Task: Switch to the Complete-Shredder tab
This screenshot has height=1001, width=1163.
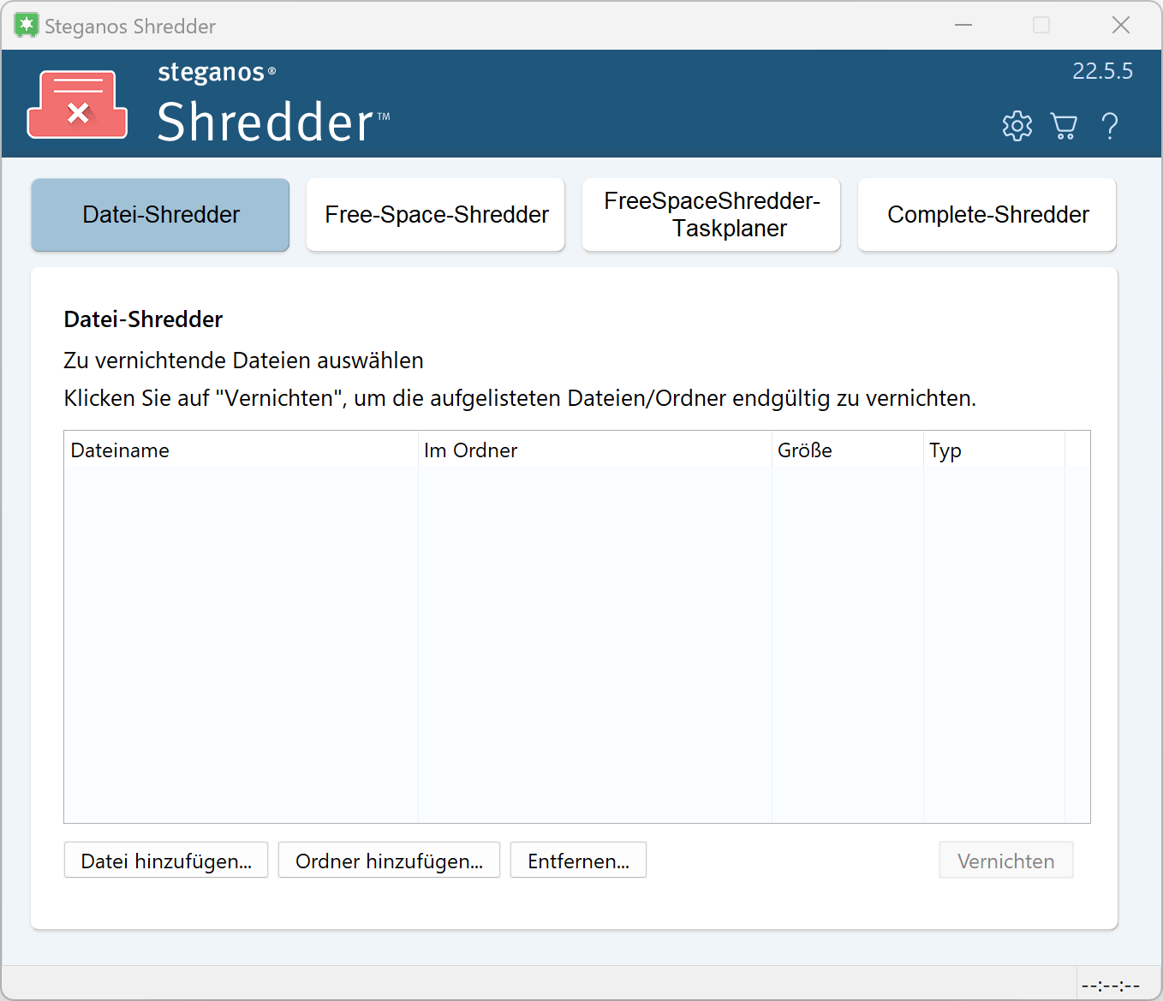Action: click(987, 215)
